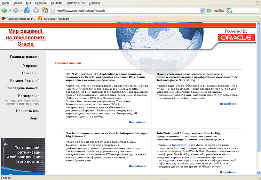The height and width of the screenshot is (180, 261).
Task: Click the green Back arrow button
Action: (x=4, y=11)
